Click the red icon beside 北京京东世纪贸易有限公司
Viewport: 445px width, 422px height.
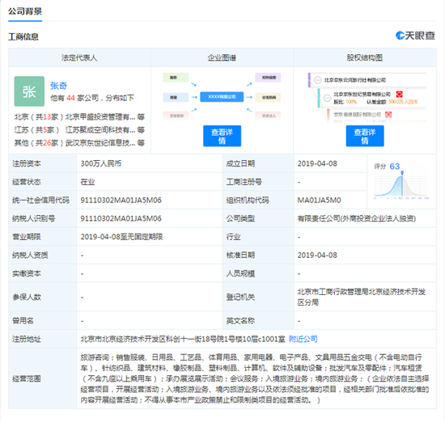400,94
